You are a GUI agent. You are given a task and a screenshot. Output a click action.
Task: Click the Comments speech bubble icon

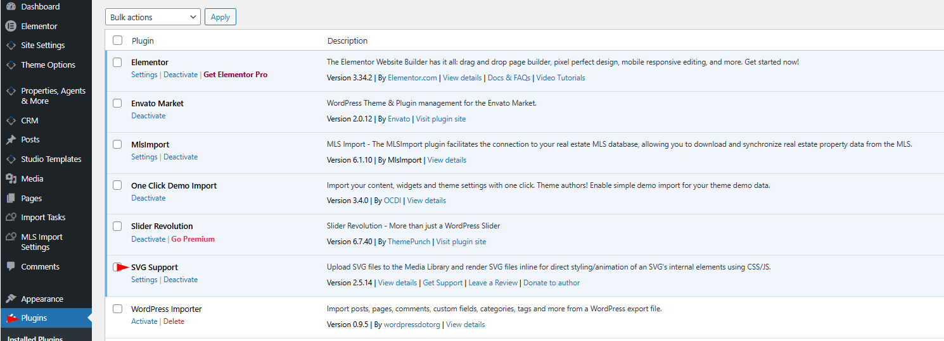(11, 267)
